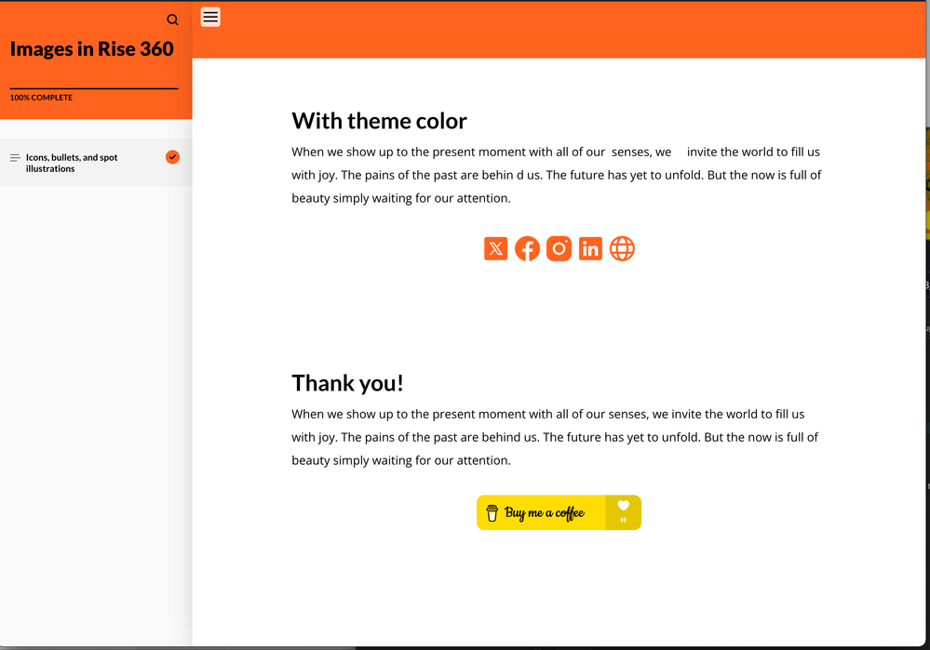Click the lesson list lines icon
The height and width of the screenshot is (650, 930).
click(15, 158)
